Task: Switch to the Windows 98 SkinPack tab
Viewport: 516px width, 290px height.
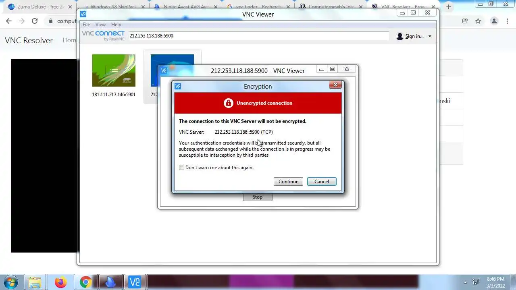Action: click(114, 7)
